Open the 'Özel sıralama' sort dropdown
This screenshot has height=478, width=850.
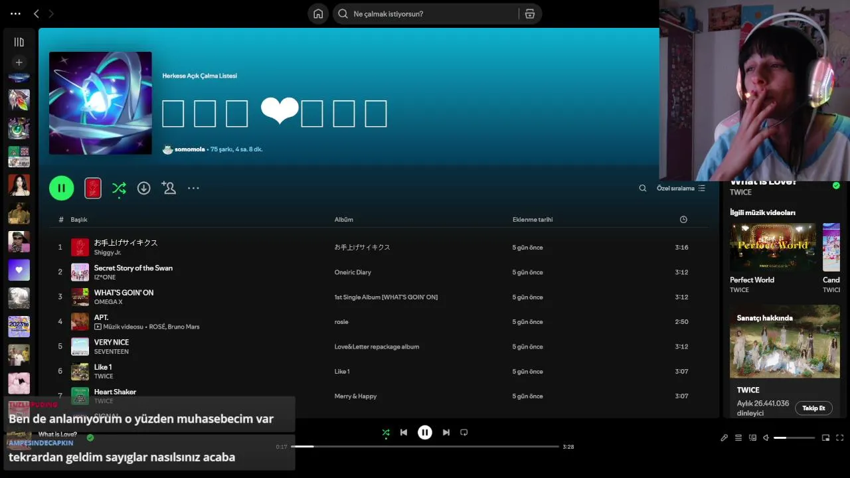681,189
